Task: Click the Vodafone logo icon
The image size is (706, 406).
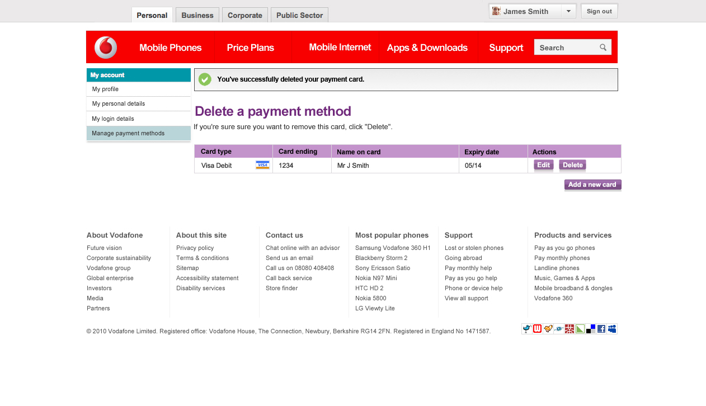Action: pyautogui.click(x=106, y=48)
